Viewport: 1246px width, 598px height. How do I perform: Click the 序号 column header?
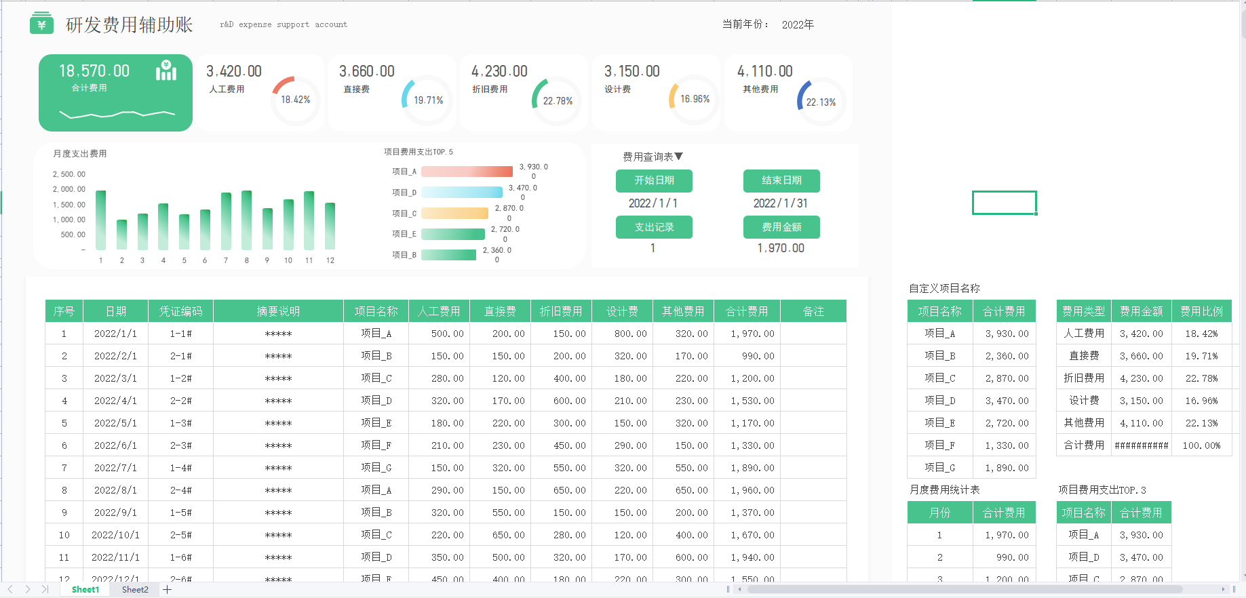tap(64, 311)
